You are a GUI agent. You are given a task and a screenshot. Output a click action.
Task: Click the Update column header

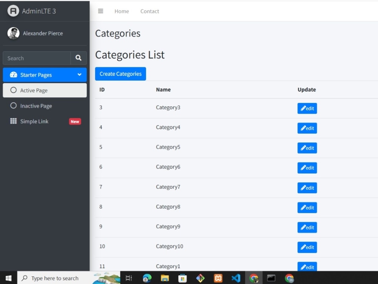307,90
